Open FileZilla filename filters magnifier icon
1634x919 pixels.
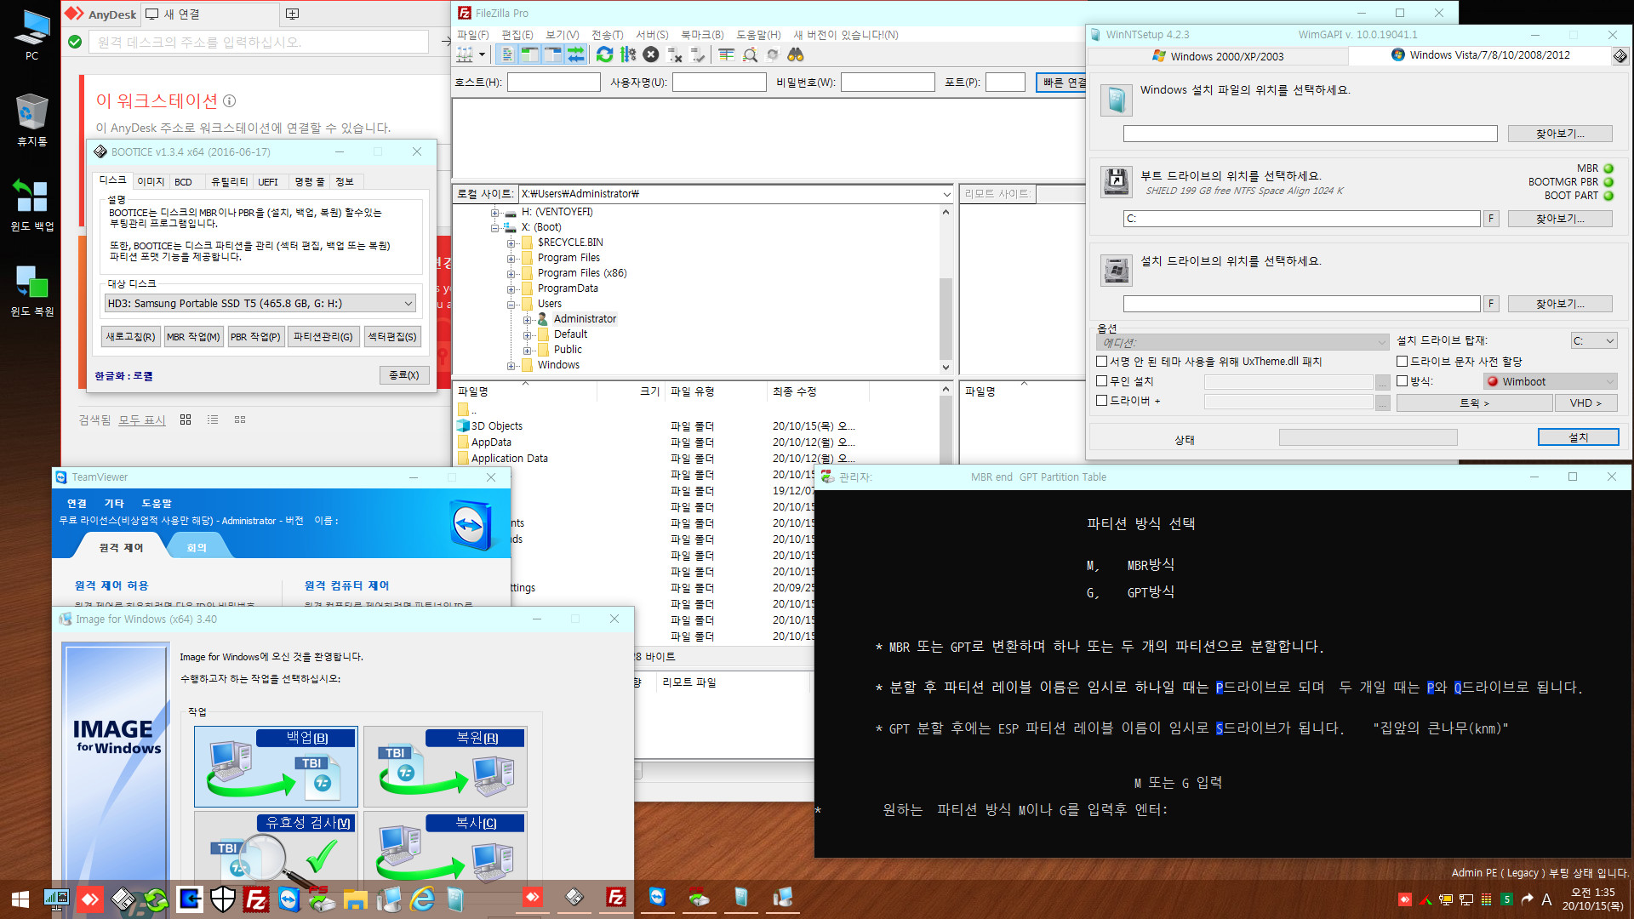750,54
